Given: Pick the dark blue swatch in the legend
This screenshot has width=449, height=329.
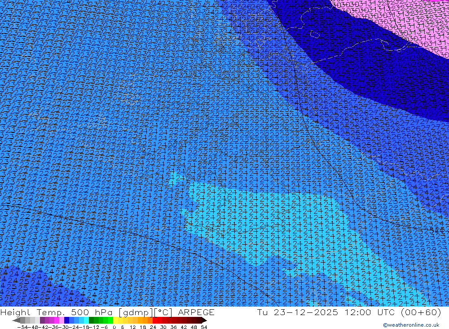Looking at the screenshot, I should pos(66,320).
